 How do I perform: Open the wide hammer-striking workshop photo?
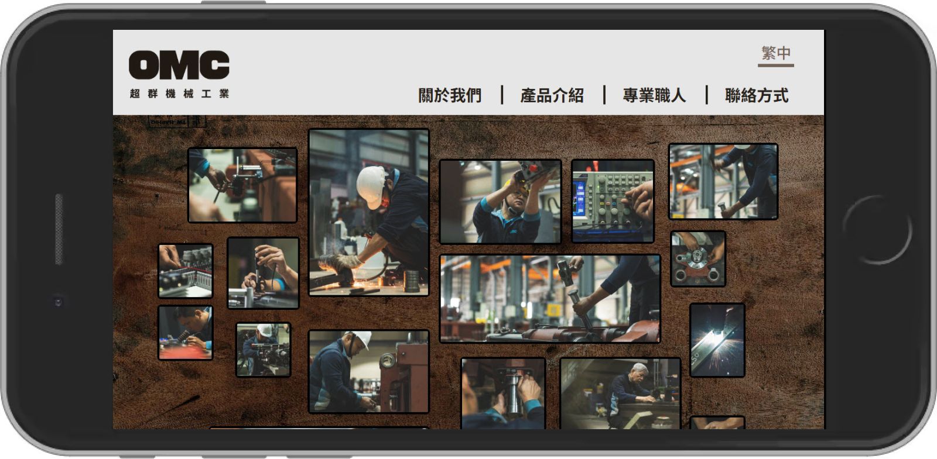tap(549, 298)
